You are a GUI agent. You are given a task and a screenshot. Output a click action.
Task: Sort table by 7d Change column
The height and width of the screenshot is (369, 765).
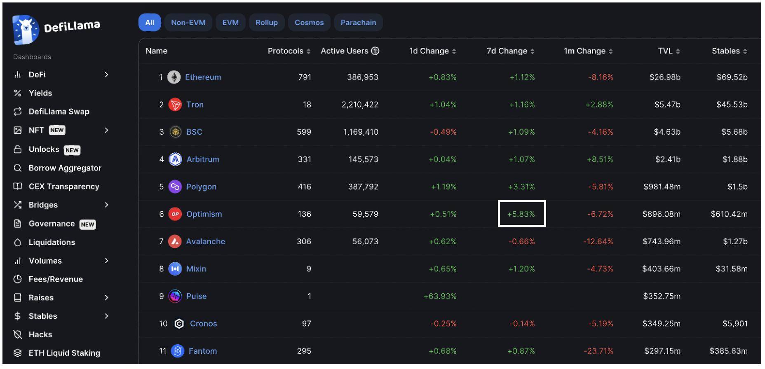(510, 51)
